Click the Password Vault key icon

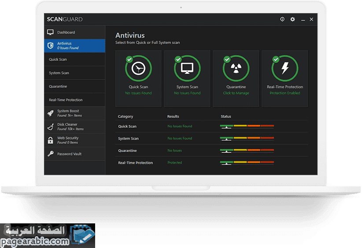click(50, 154)
